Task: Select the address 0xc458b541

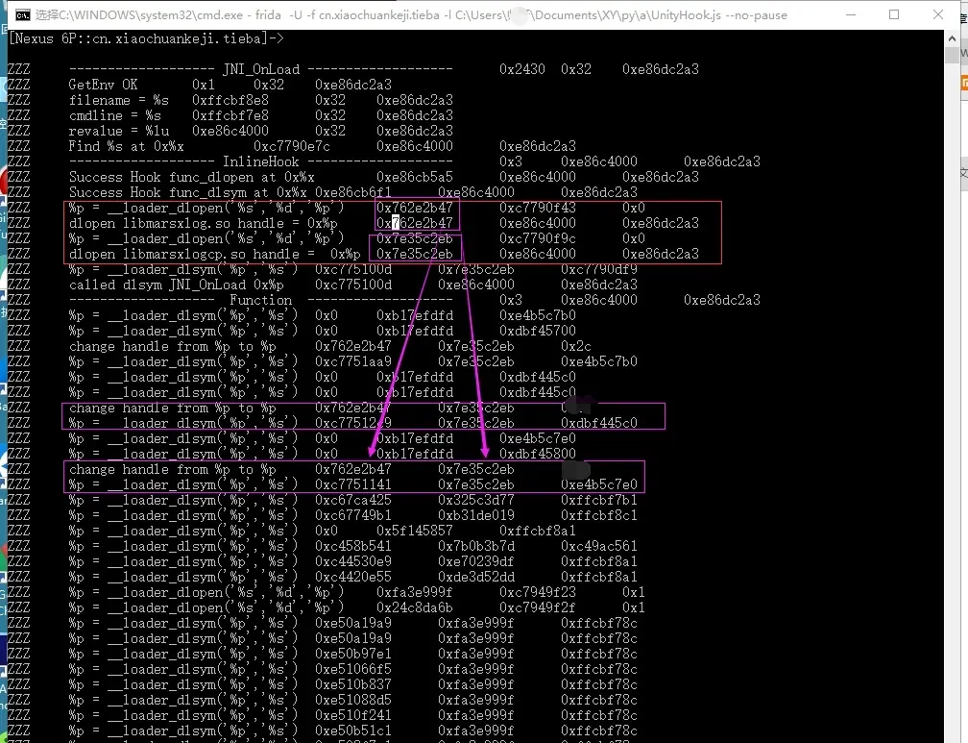Action: coord(353,546)
